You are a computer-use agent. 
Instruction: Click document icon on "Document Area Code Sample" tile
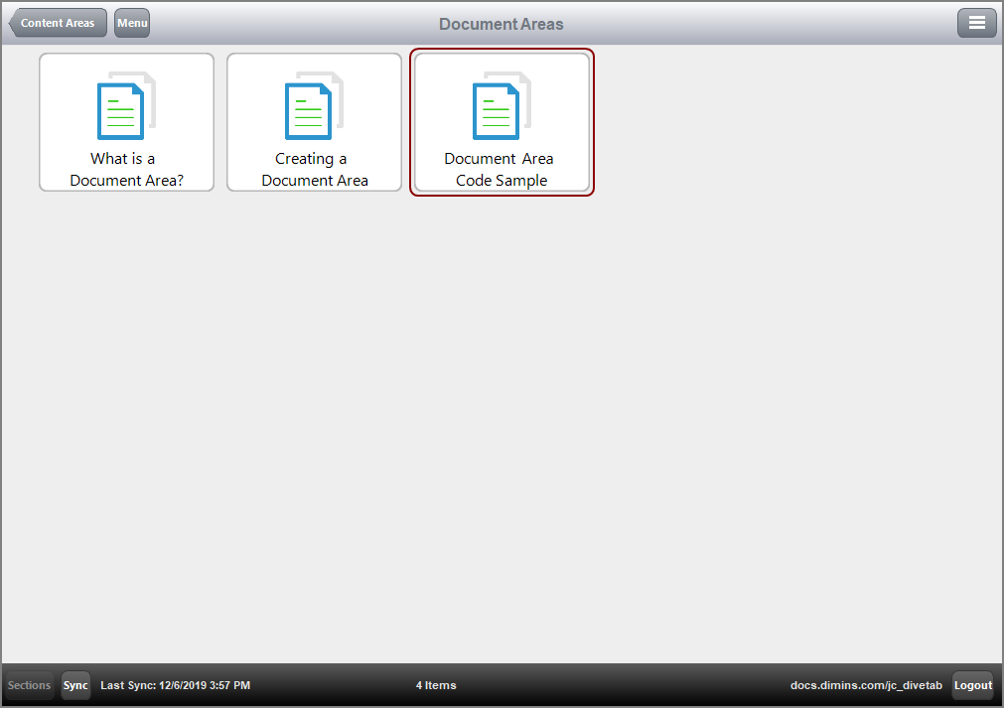click(x=498, y=109)
